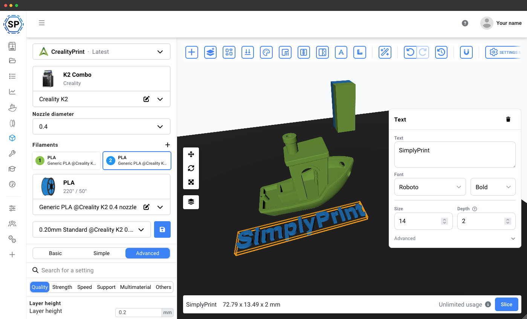The width and height of the screenshot is (527, 319).
Task: Open the printers icon in sidebar
Action: [x=12, y=46]
